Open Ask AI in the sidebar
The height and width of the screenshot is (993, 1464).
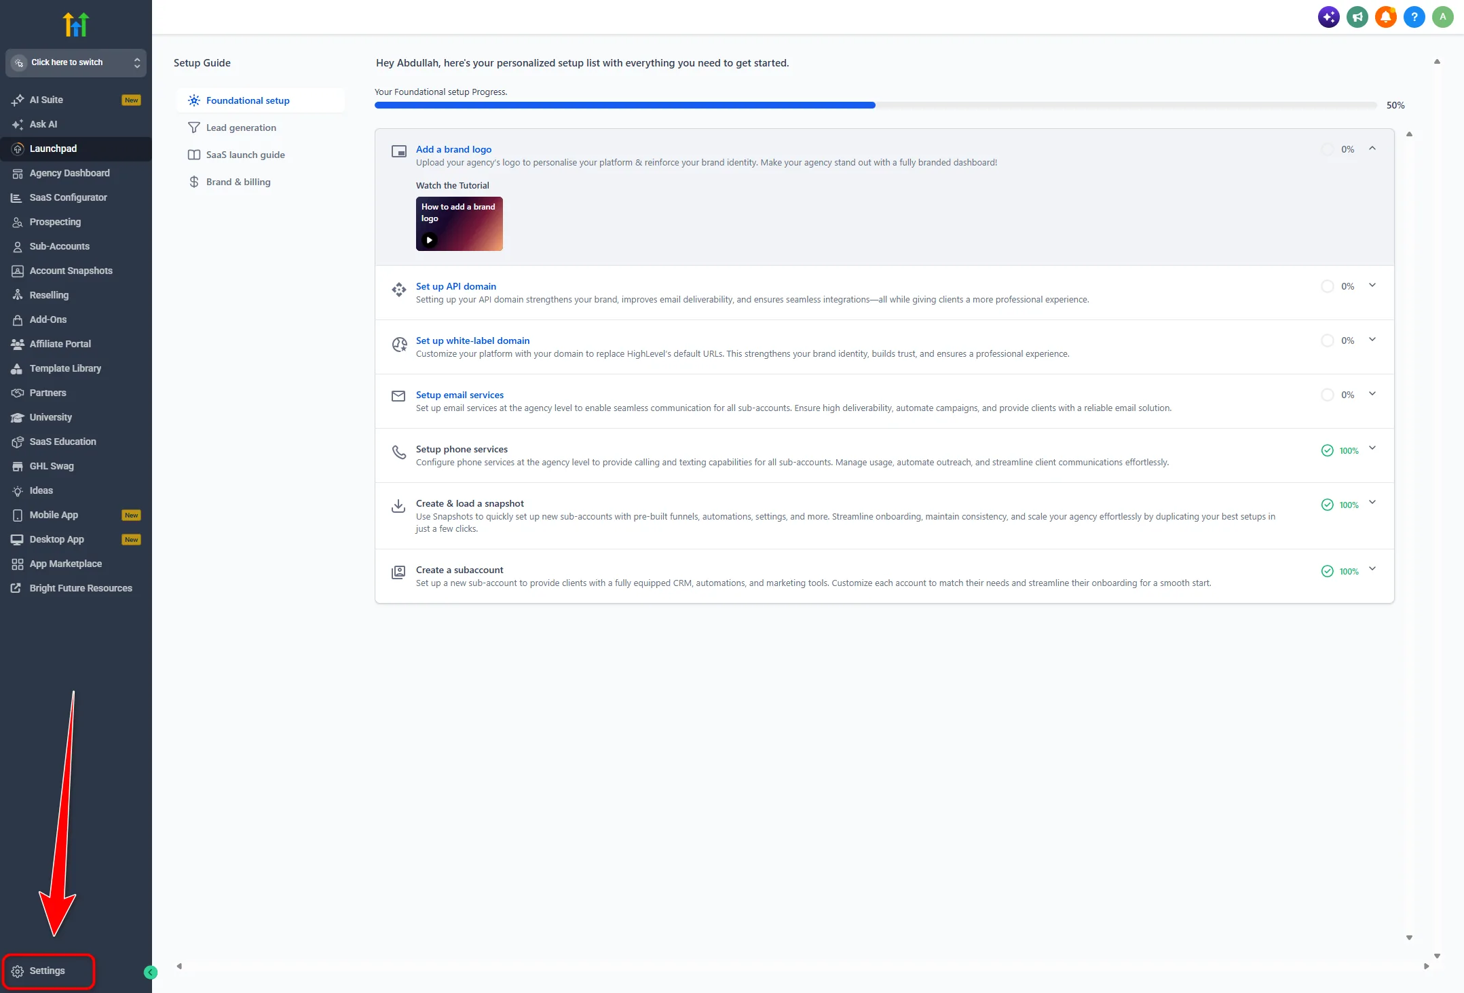click(76, 124)
